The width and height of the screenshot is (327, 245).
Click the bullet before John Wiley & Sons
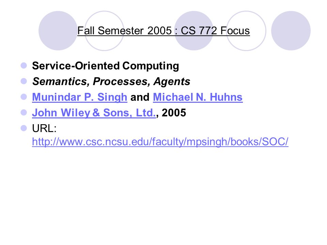pos(24,112)
